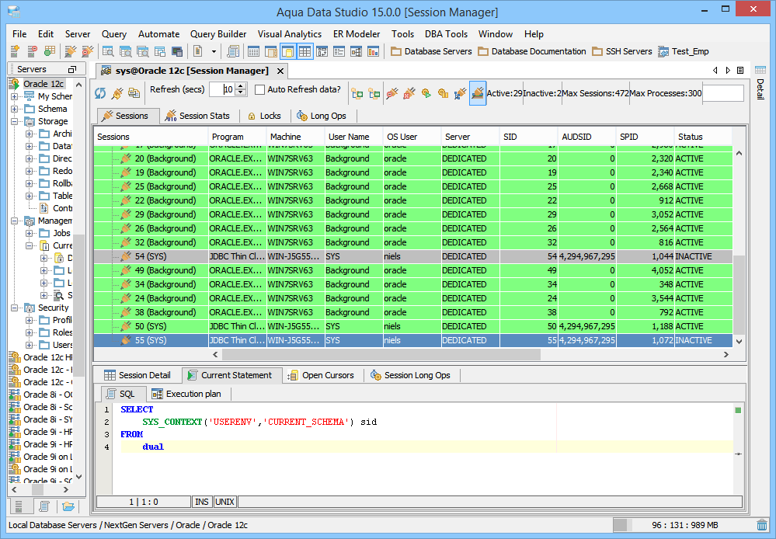The height and width of the screenshot is (539, 776).
Task: Open the Test_Emp bookmark icon
Action: click(x=663, y=51)
